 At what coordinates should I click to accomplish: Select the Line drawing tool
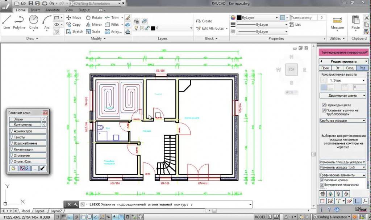point(7,22)
